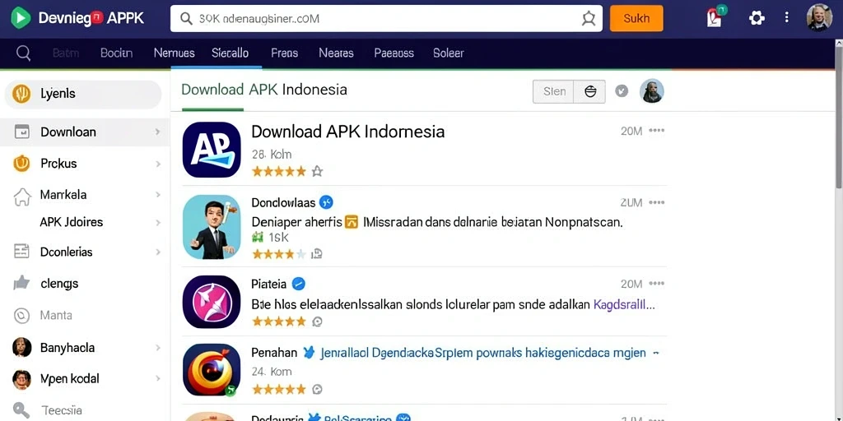The image size is (843, 421).
Task: Switch to the Frens nav tab
Action: [284, 53]
